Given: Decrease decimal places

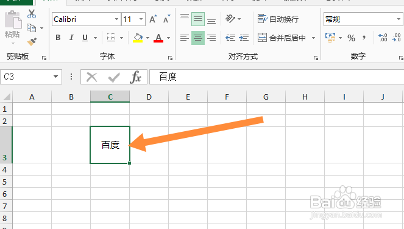Looking at the screenshot, I should [396, 38].
